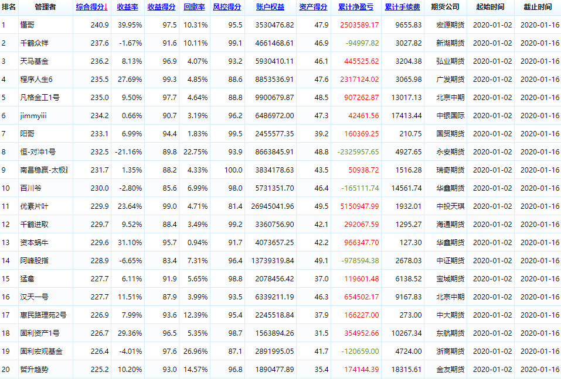Click futures company 中投天琪
Screen dimensions: 561x379
[450, 206]
